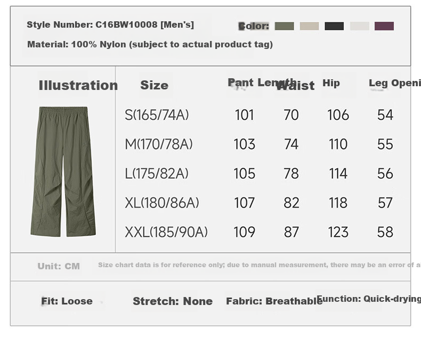Click leg opening value 56
The height and width of the screenshot is (338, 421).
[x=385, y=174]
